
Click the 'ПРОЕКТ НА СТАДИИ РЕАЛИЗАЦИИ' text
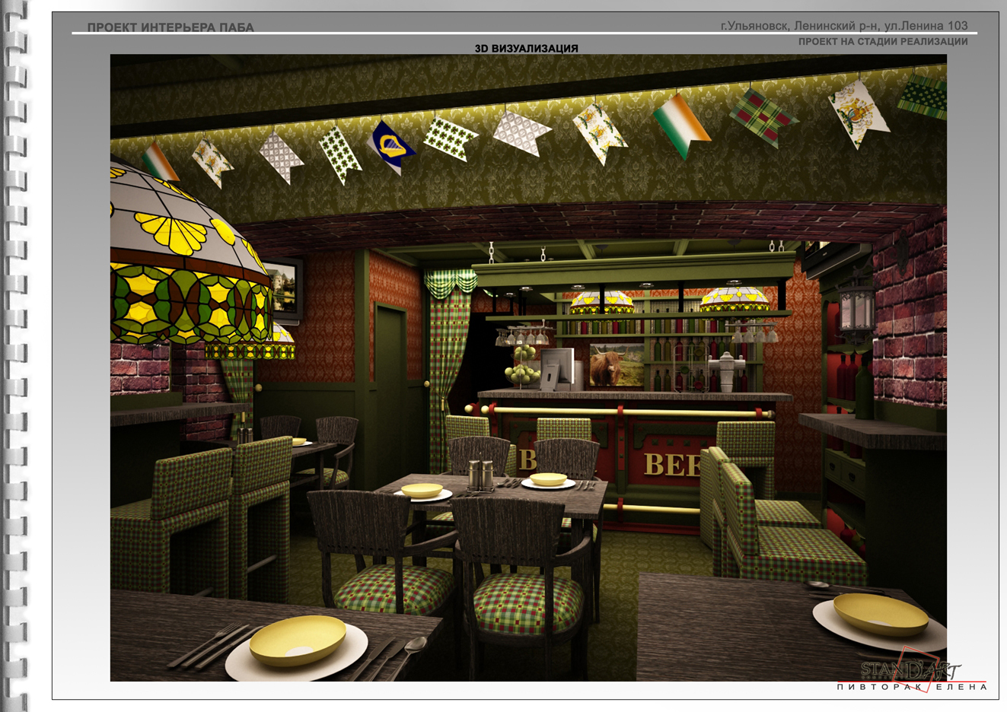(x=883, y=42)
